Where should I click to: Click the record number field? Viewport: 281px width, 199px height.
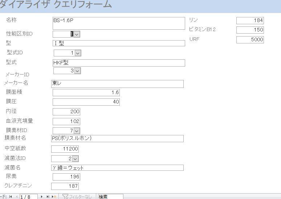coord(28,196)
